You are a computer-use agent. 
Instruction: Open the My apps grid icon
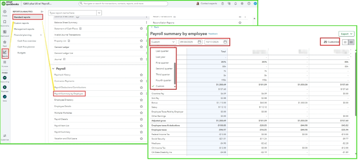(x=5, y=63)
